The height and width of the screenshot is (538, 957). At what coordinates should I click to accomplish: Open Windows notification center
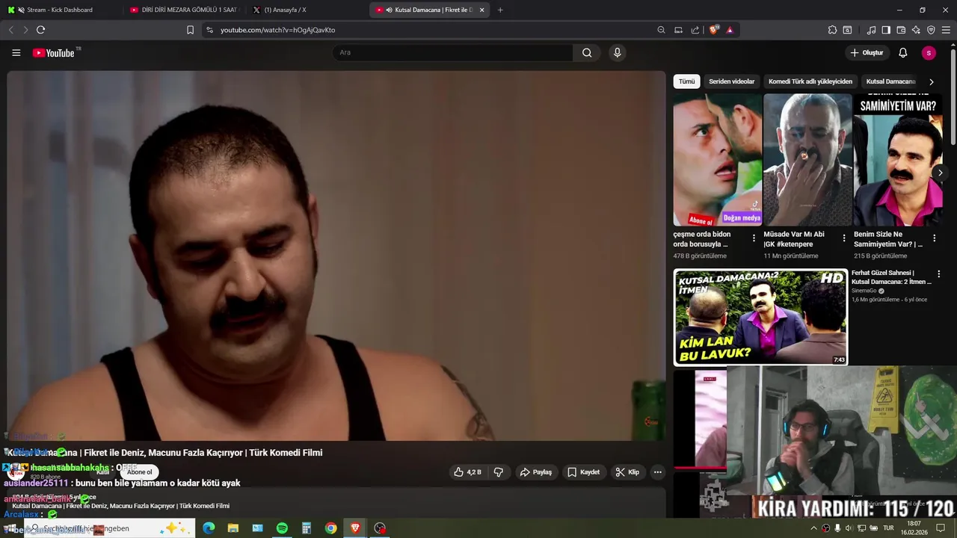(941, 528)
